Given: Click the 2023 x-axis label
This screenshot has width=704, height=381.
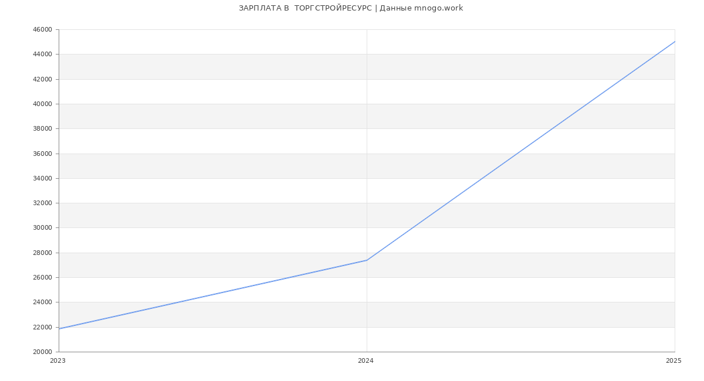Looking at the screenshot, I should point(58,361).
